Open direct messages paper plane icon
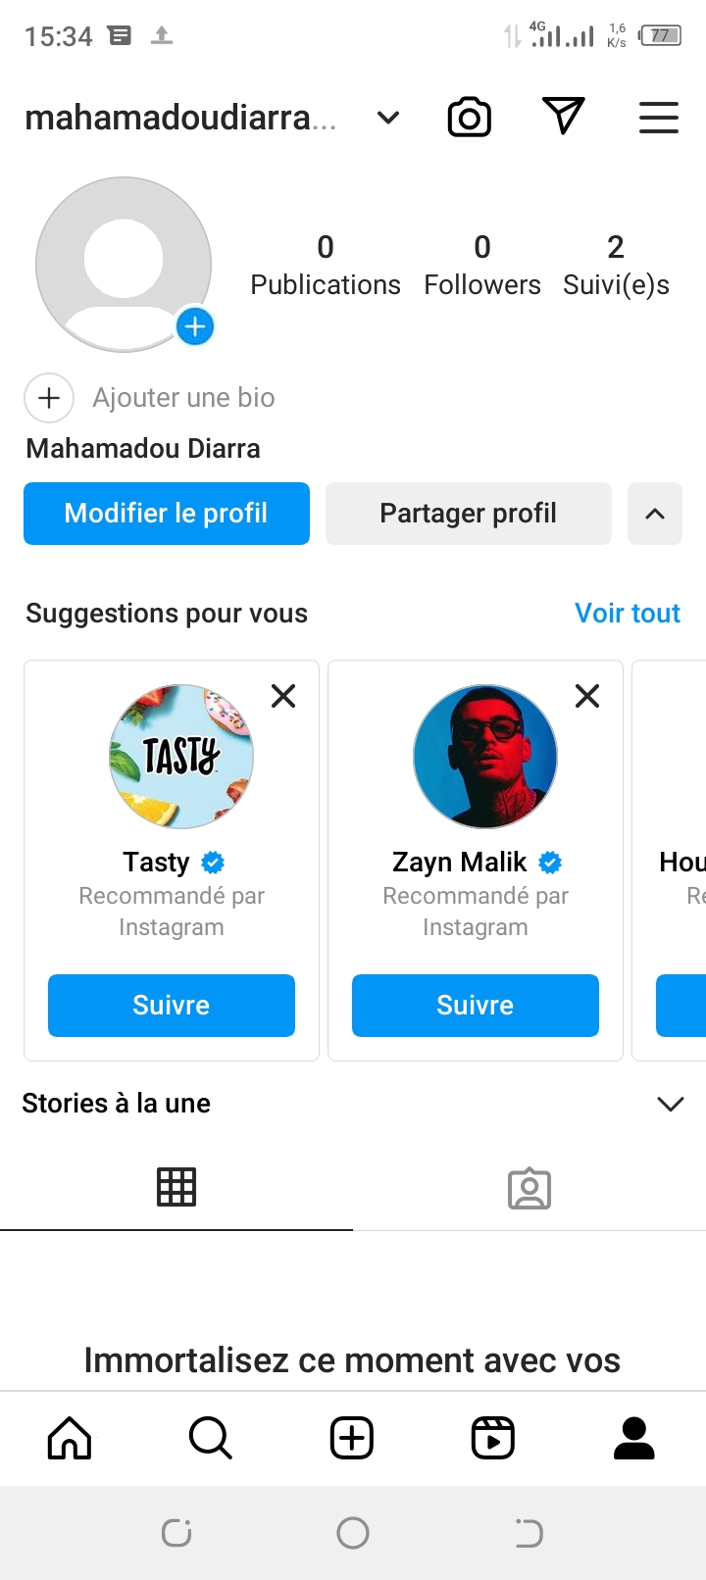This screenshot has width=706, height=1580. (563, 117)
